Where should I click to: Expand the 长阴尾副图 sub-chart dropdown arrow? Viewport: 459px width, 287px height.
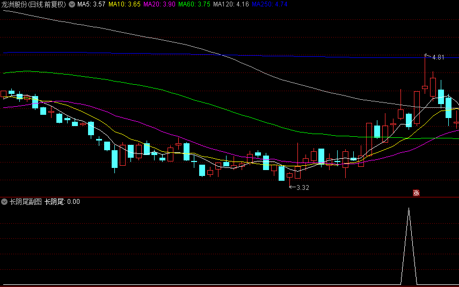pos(4,202)
